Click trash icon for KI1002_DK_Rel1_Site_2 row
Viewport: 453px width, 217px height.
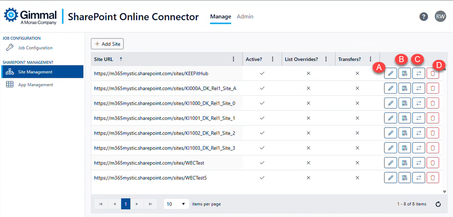coord(432,133)
